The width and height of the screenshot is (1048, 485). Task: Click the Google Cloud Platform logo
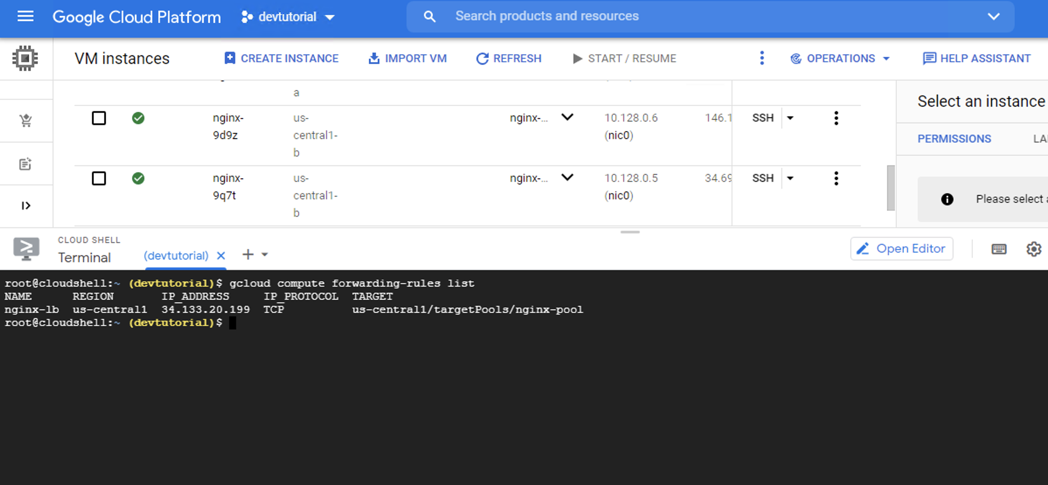coord(136,17)
